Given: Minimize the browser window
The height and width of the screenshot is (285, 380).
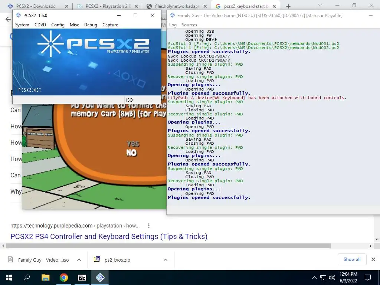Looking at the screenshot, I should click(337, 5).
